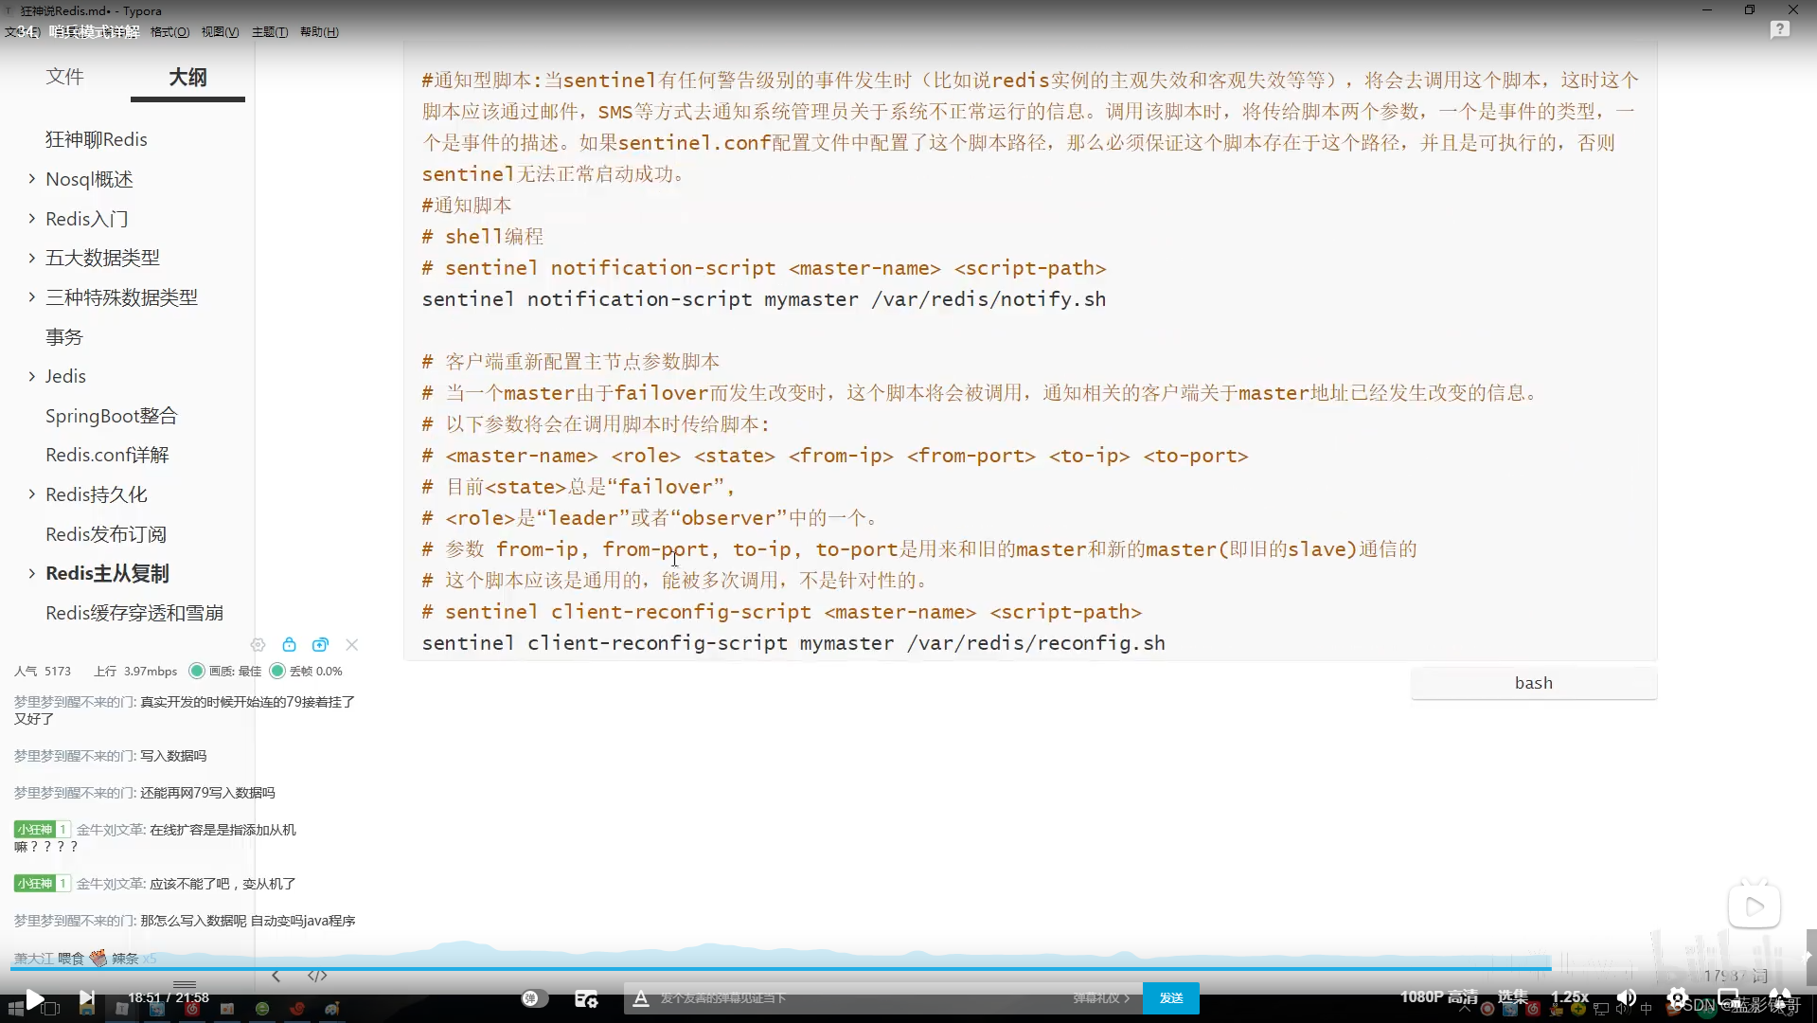Expand the Redis持久化 outline chevron
Image resolution: width=1817 pixels, height=1023 pixels.
31,494
